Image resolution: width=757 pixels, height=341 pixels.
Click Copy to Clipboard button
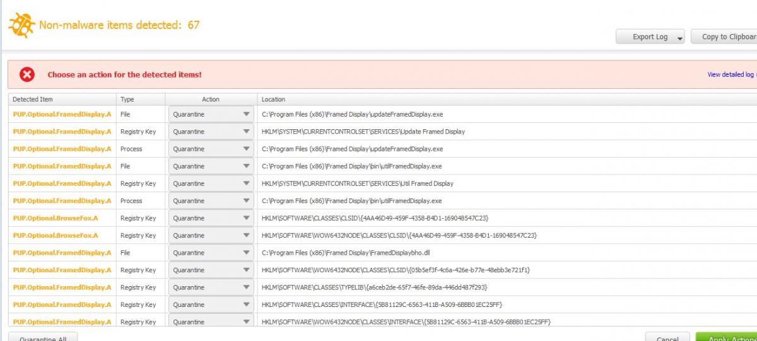(725, 37)
